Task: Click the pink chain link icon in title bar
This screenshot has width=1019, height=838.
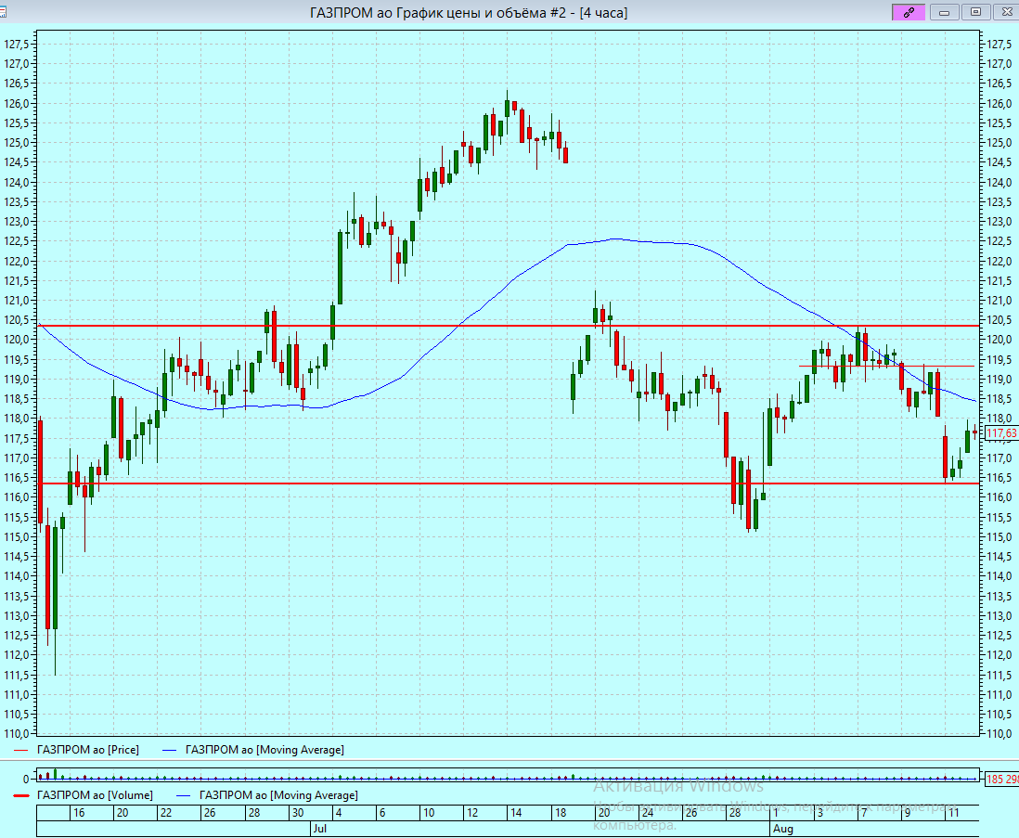Action: coord(909,12)
